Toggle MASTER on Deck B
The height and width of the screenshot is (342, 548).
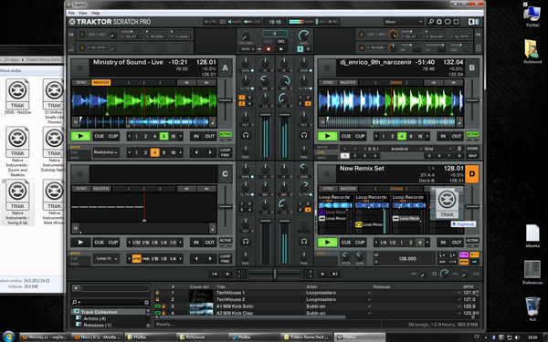click(x=348, y=83)
